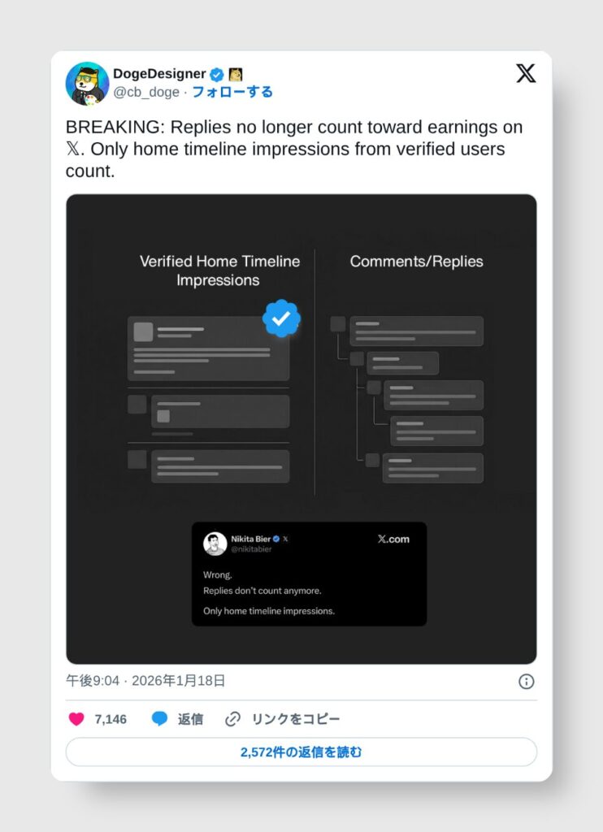Click the Doge emoji badge after the verified badge
The height and width of the screenshot is (832, 603).
tap(235, 75)
